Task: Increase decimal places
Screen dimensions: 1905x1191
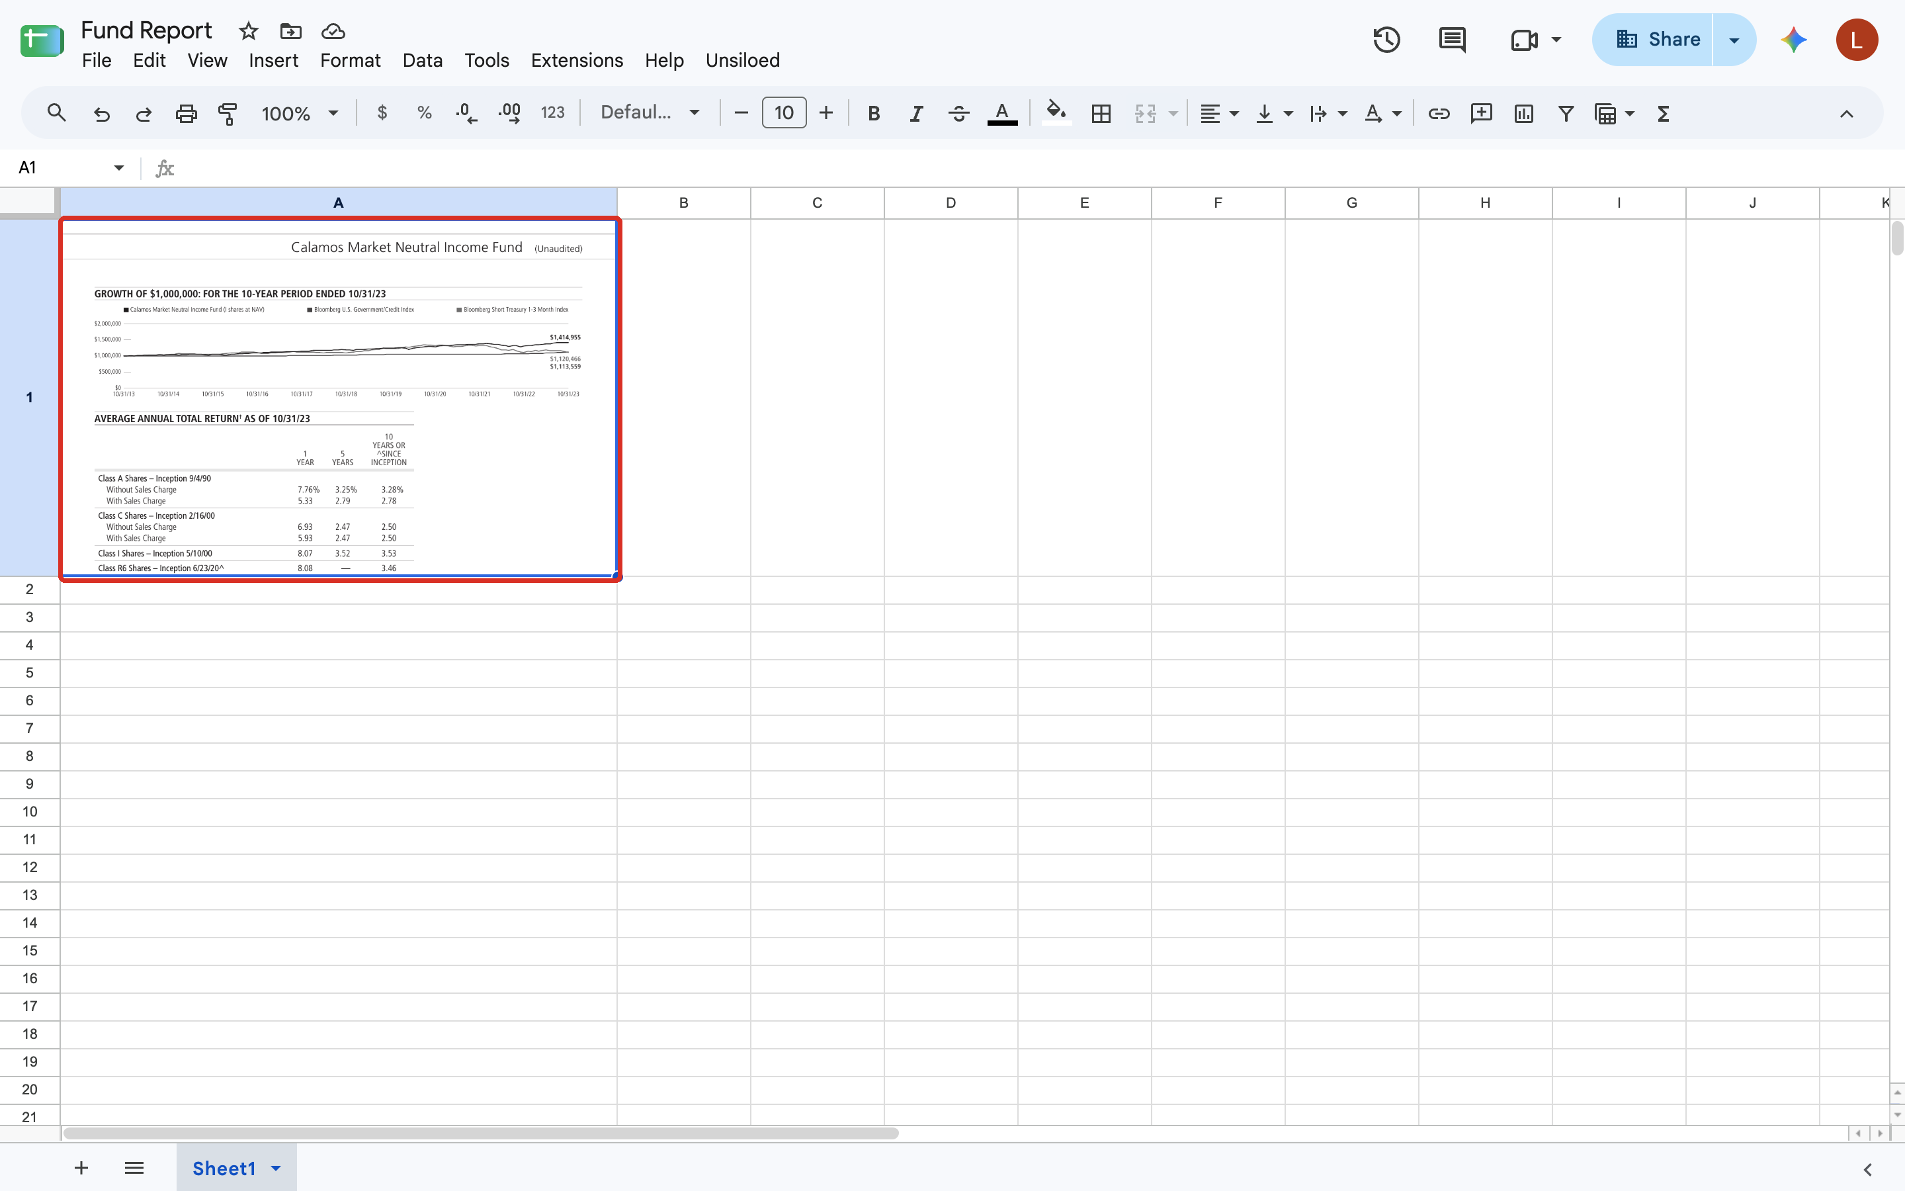Action: [x=509, y=113]
